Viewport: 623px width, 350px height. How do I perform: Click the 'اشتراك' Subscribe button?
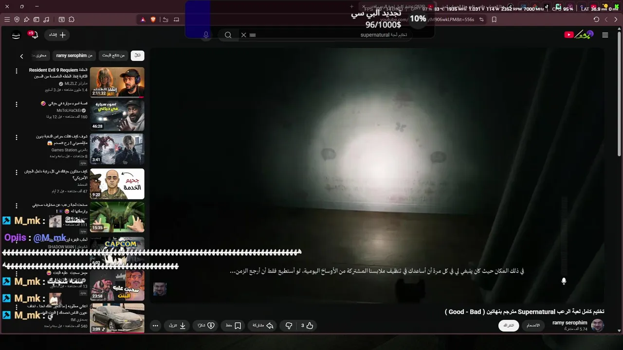point(509,326)
